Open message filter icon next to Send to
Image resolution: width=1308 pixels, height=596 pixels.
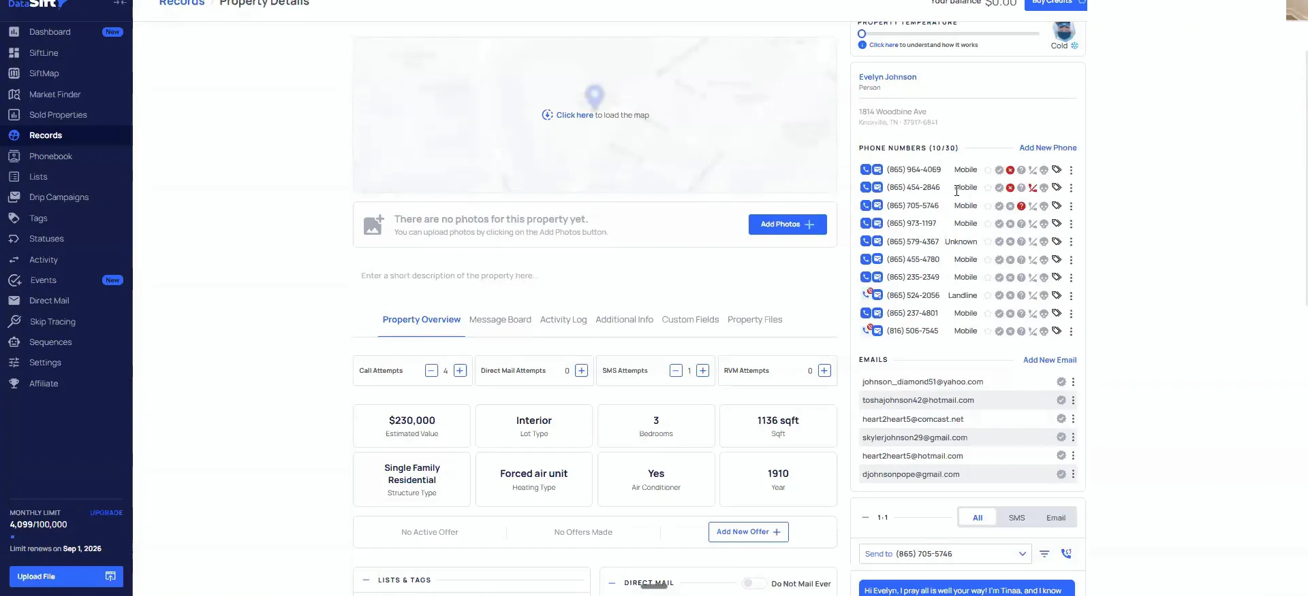pyautogui.click(x=1044, y=554)
